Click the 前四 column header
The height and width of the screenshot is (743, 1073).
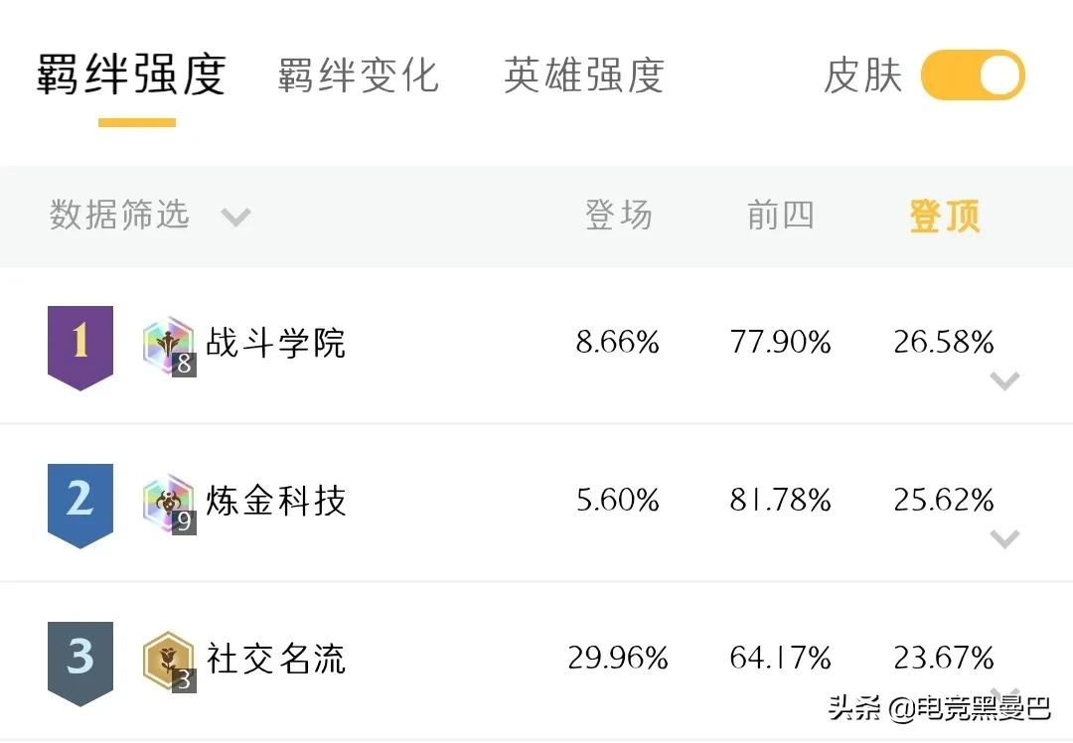tap(782, 216)
